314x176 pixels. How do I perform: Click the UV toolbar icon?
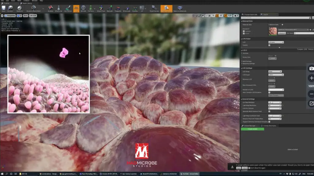[142, 8]
